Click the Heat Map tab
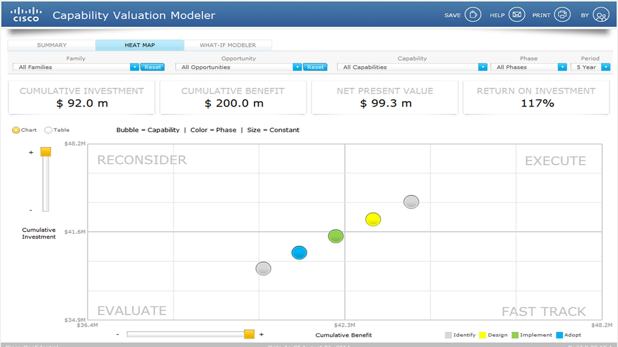 [140, 45]
